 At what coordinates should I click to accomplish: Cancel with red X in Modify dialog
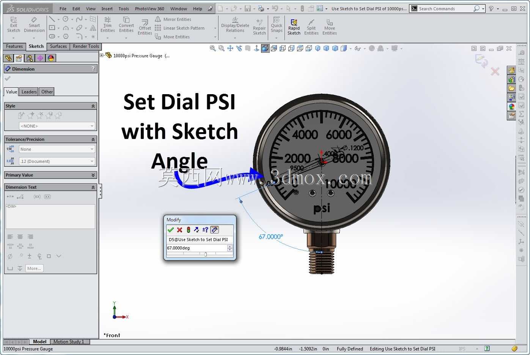pos(180,230)
